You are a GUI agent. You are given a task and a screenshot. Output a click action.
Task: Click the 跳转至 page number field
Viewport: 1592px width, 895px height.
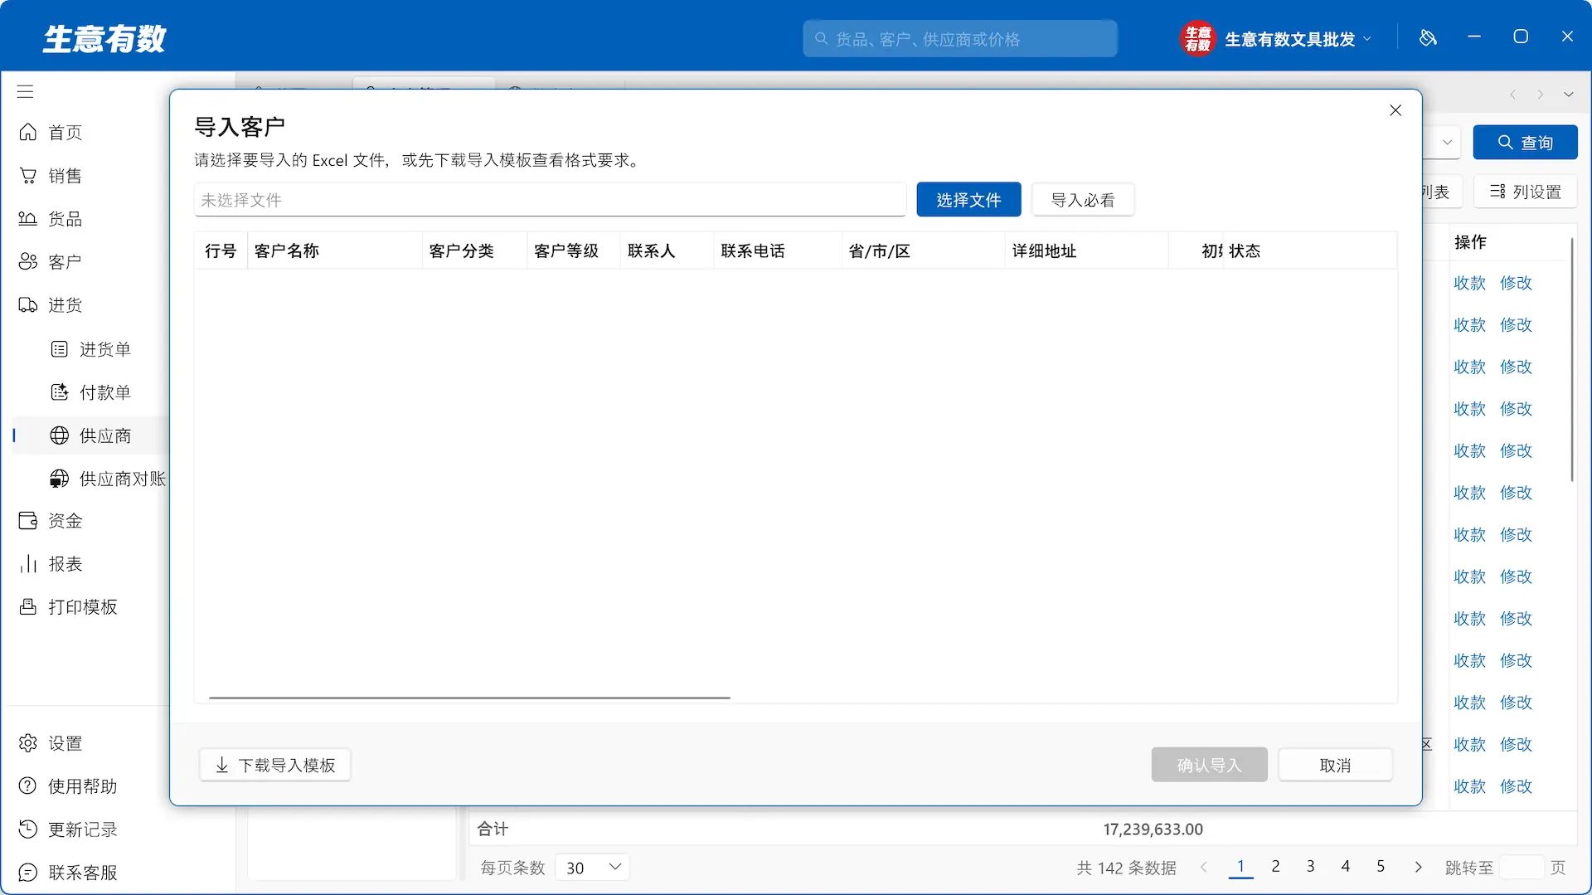click(1522, 868)
